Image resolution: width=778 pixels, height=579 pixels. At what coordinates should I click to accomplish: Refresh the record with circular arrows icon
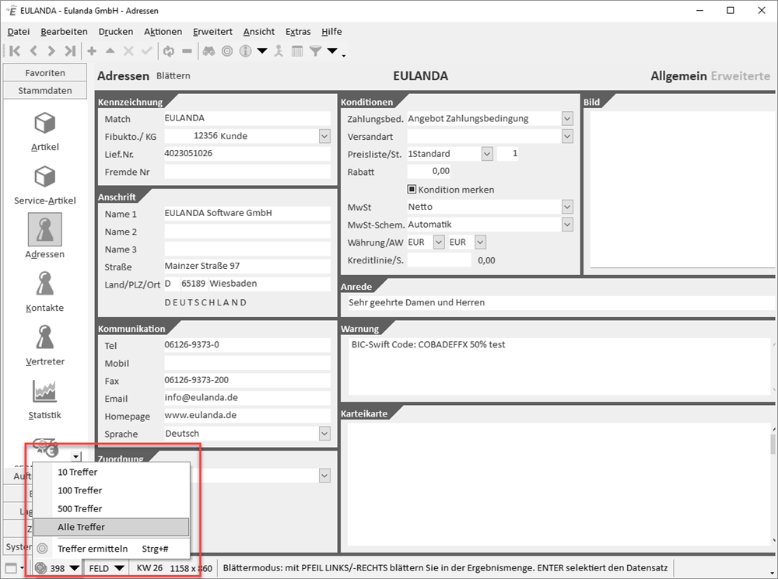[169, 51]
